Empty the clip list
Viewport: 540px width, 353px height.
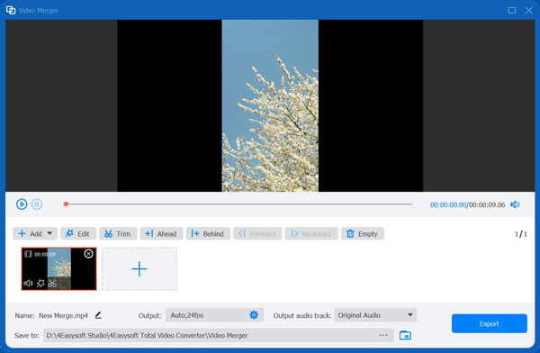point(363,234)
